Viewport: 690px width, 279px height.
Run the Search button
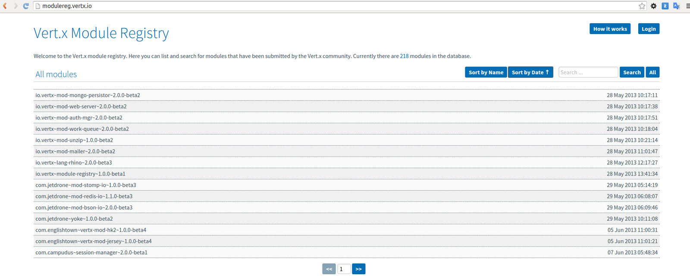click(x=632, y=72)
